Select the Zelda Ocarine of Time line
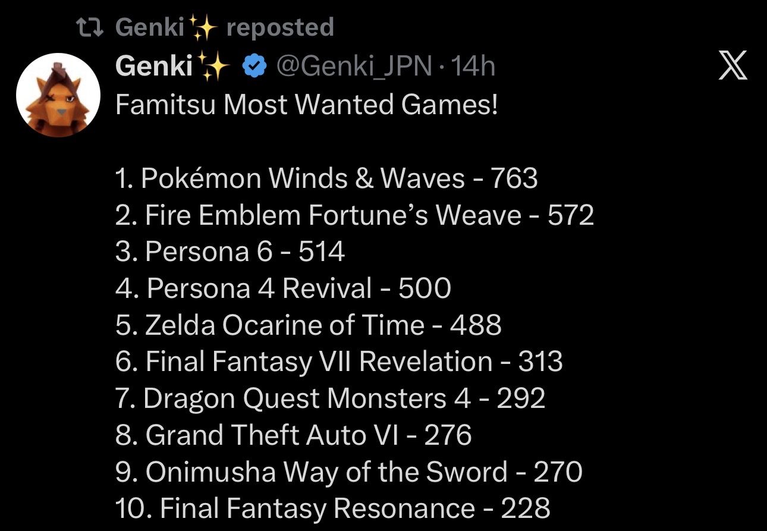The image size is (767, 531). 309,325
